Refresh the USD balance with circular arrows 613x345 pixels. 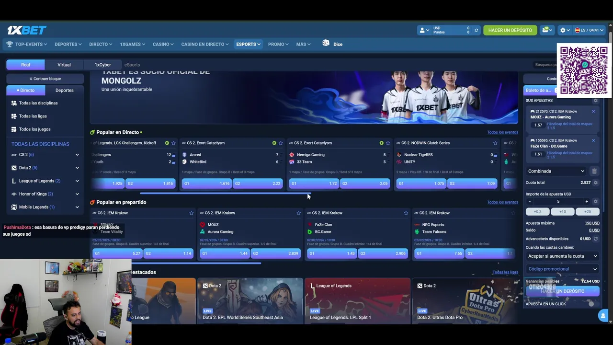pos(476,30)
